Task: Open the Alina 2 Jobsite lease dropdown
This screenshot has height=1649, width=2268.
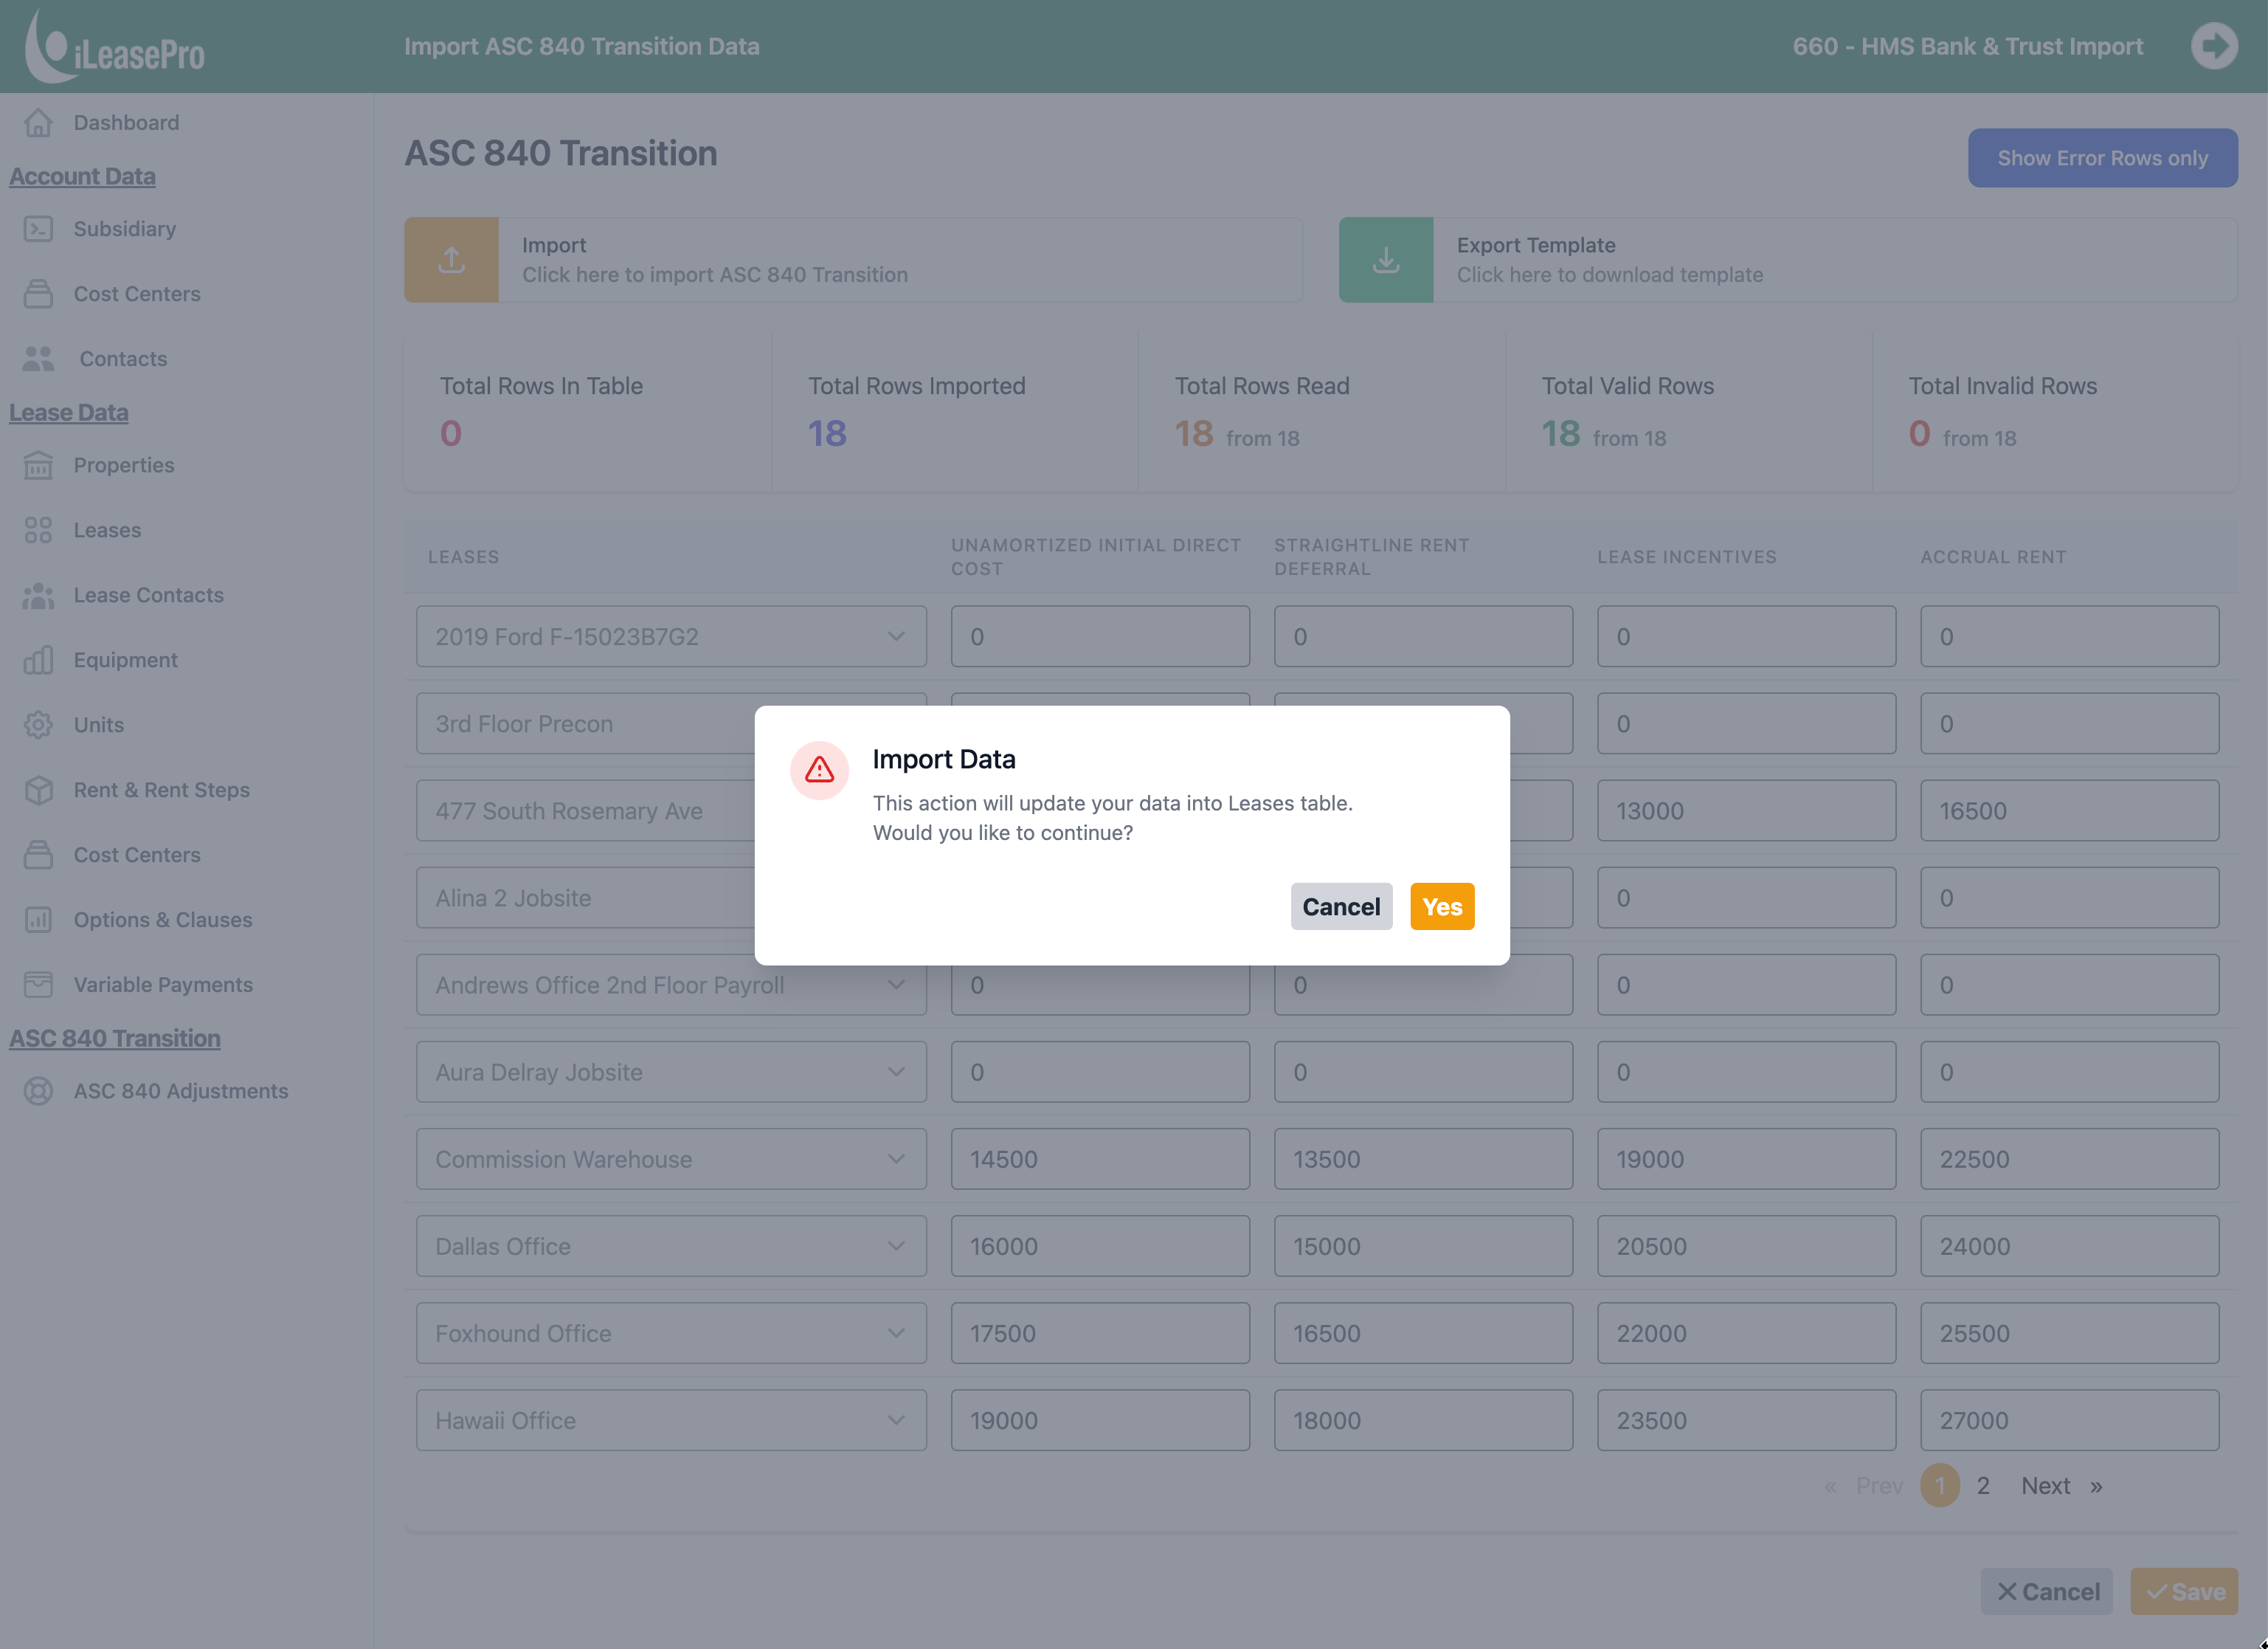Action: pyautogui.click(x=586, y=898)
